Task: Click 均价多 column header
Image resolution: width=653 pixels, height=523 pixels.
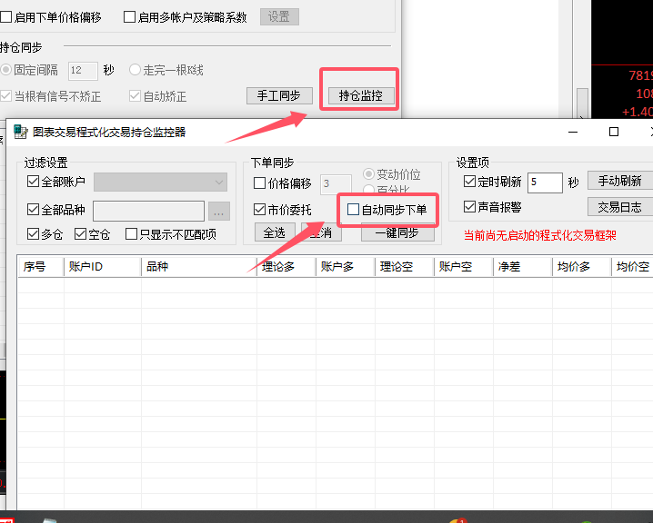Action: pos(582,266)
